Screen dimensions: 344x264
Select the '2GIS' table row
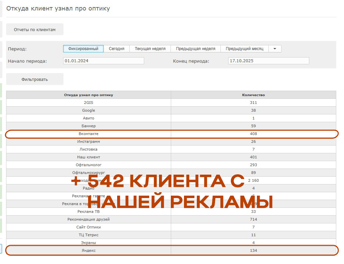(88, 103)
